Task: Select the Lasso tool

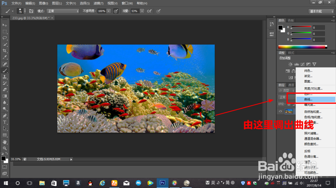Action: pyautogui.click(x=4, y=38)
